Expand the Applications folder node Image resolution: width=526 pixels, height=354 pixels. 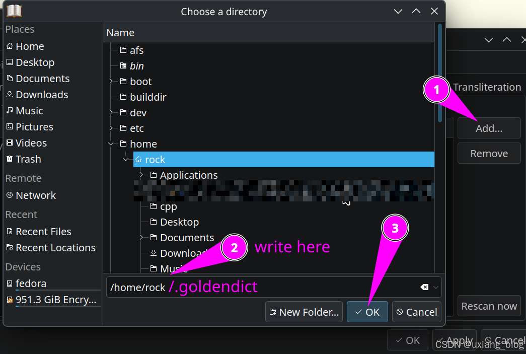tap(141, 175)
